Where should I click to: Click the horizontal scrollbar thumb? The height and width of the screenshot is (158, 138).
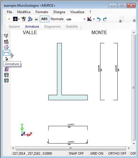pyautogui.click(x=71, y=148)
